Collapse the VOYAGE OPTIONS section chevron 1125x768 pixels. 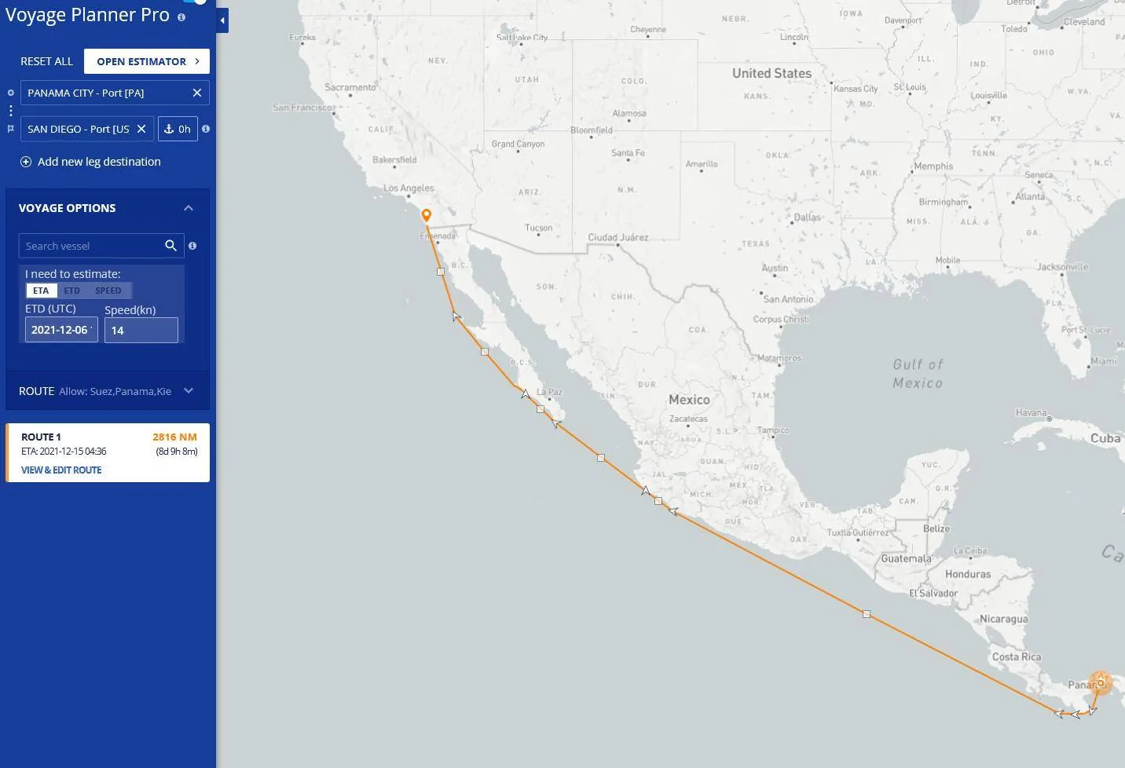click(x=189, y=208)
